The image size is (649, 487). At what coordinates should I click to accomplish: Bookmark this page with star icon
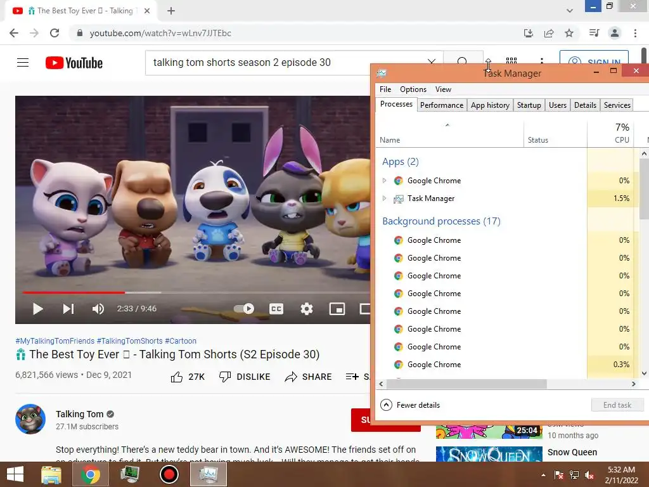click(x=569, y=33)
